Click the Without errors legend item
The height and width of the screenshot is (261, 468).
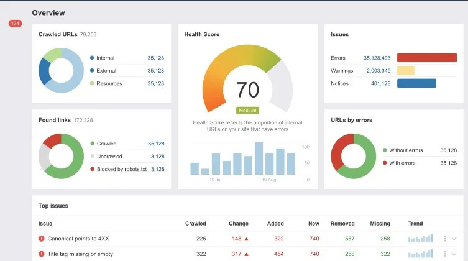pos(403,150)
